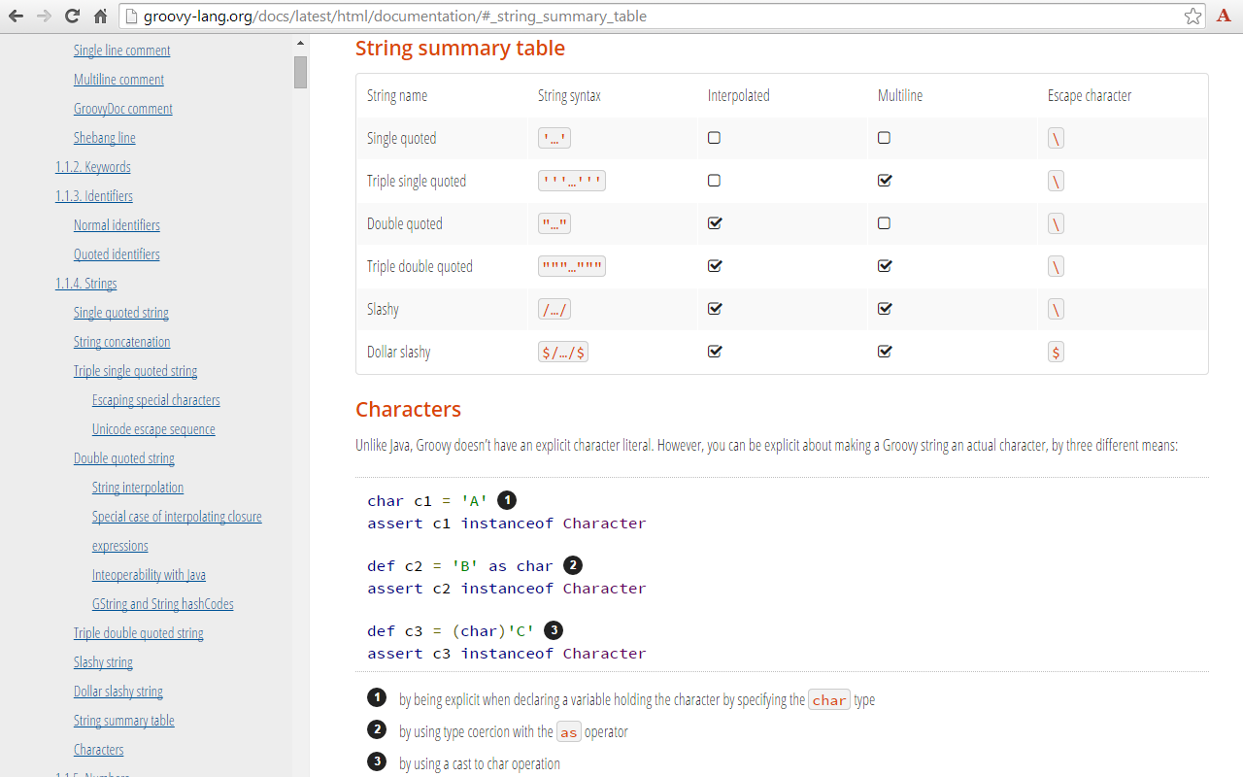The height and width of the screenshot is (777, 1243).
Task: Click inside the address bar
Action: pos(583,16)
